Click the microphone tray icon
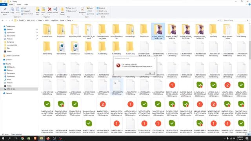The width and height of the screenshot is (251, 141). coord(227,138)
